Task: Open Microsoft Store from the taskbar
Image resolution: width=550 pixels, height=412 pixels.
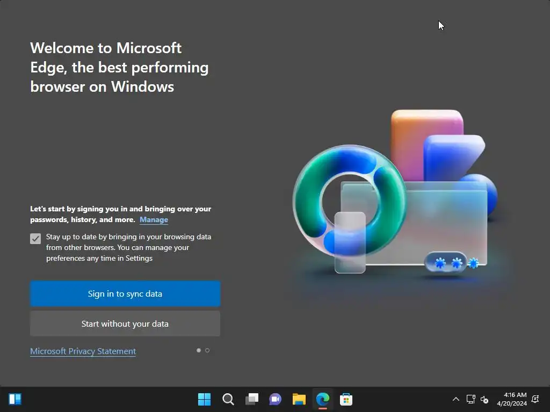Action: click(346, 399)
